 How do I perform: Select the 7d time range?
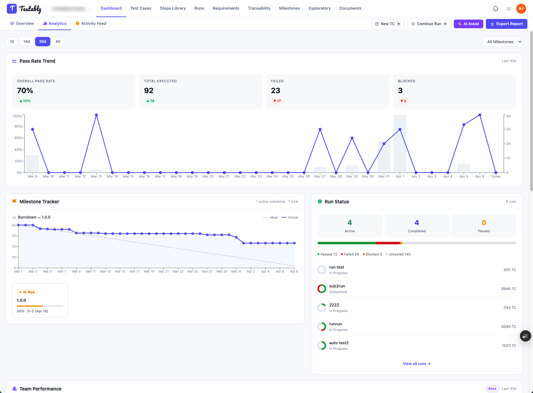tap(12, 42)
